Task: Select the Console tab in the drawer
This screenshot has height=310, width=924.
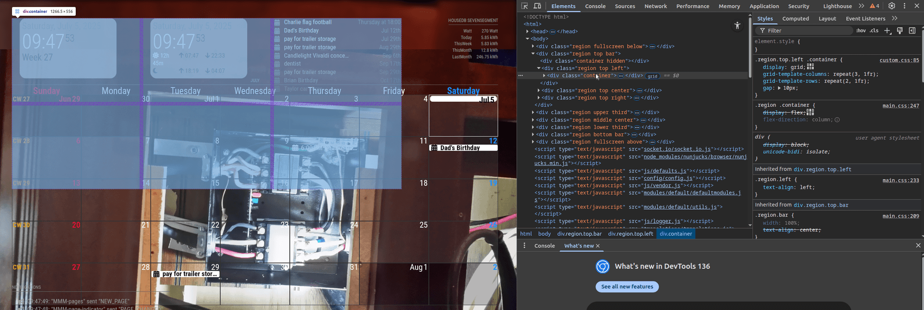Action: 544,246
